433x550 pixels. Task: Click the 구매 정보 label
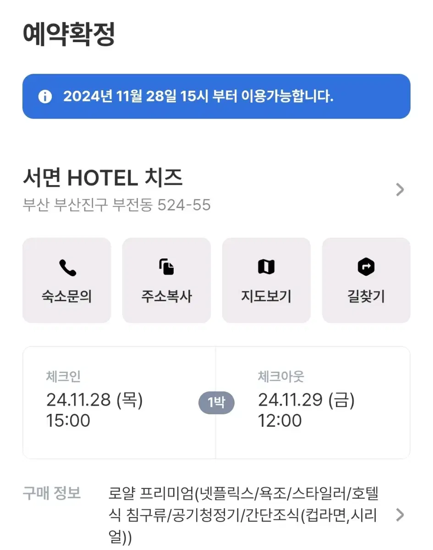pyautogui.click(x=52, y=493)
